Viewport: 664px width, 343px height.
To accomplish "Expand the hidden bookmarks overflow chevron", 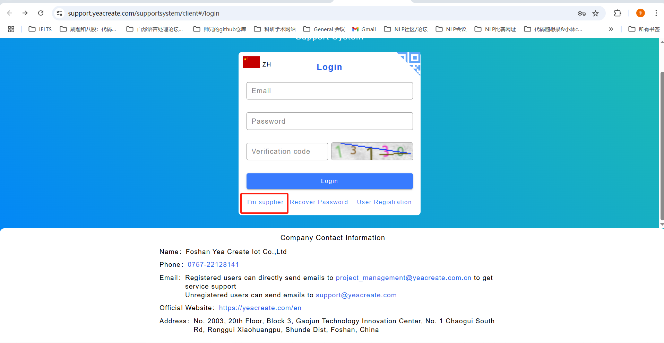I will [x=611, y=29].
